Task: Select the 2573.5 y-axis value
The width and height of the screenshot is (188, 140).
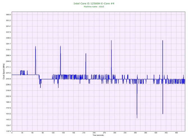Action: click(x=8, y=73)
